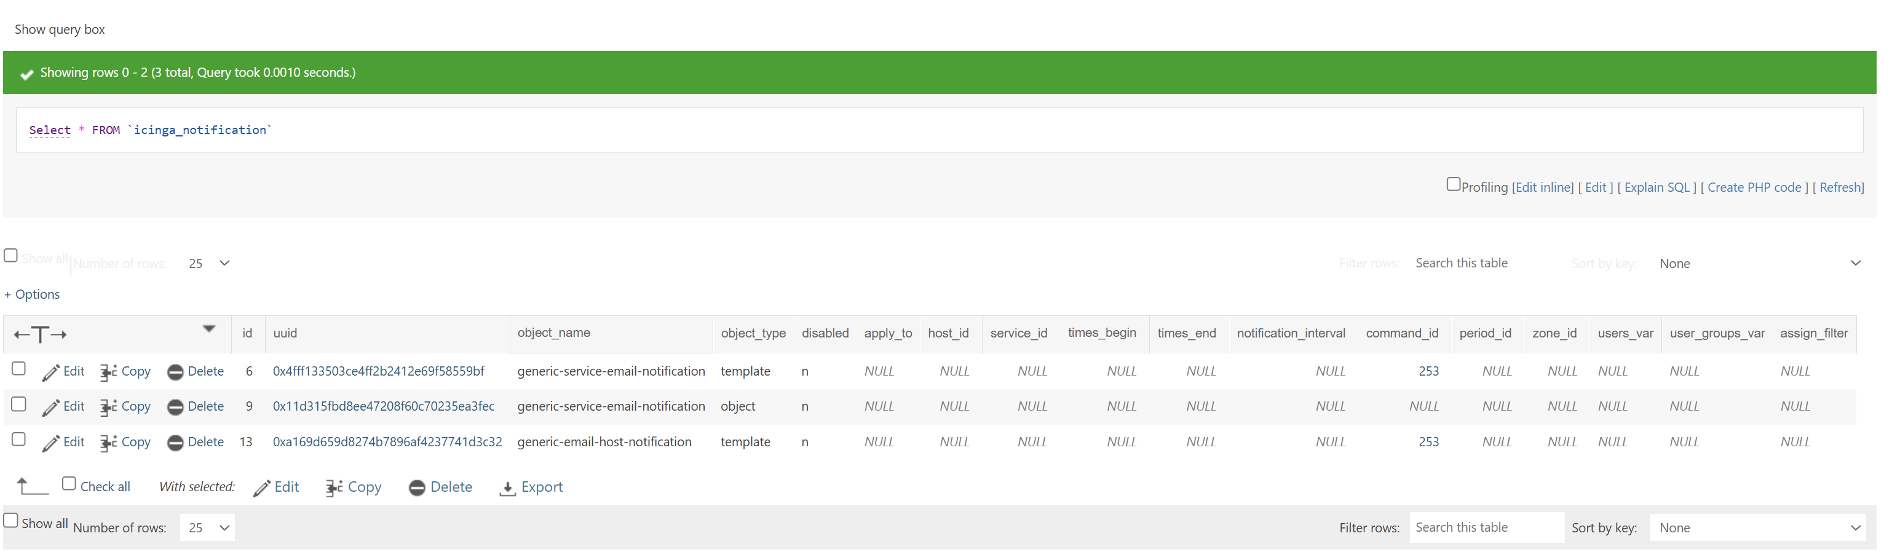Viewport: 1892px width, 560px height.
Task: Toggle bottom Show all checkbox
Action: click(x=11, y=521)
